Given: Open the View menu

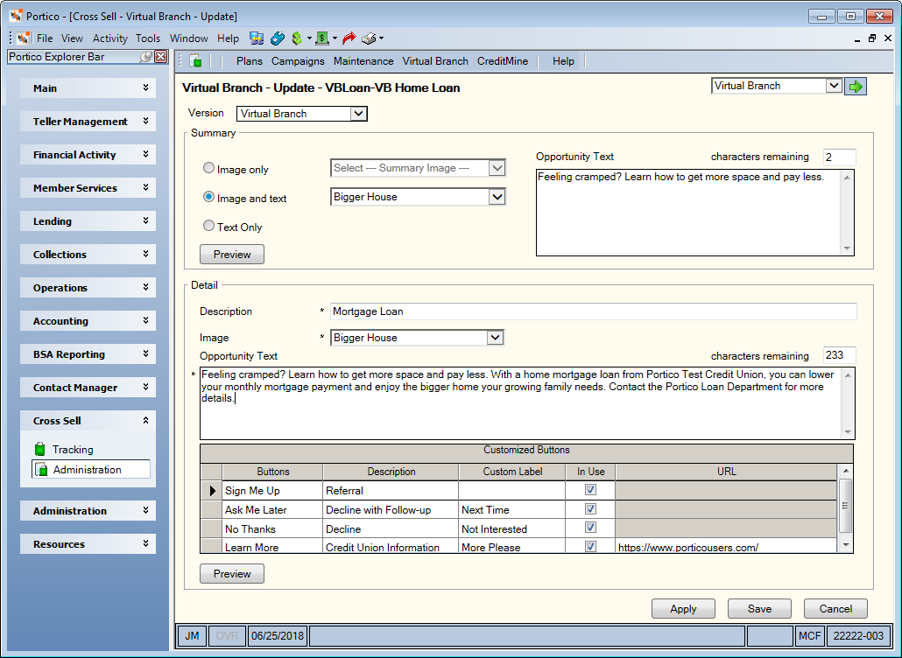Looking at the screenshot, I should tap(72, 38).
